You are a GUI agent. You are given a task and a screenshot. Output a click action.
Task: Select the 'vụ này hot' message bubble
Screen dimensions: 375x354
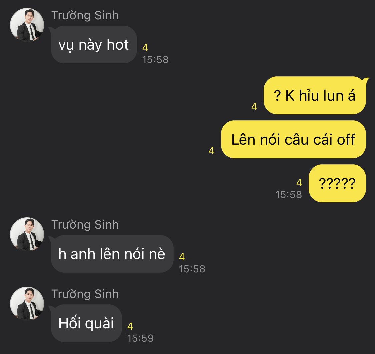tap(94, 44)
